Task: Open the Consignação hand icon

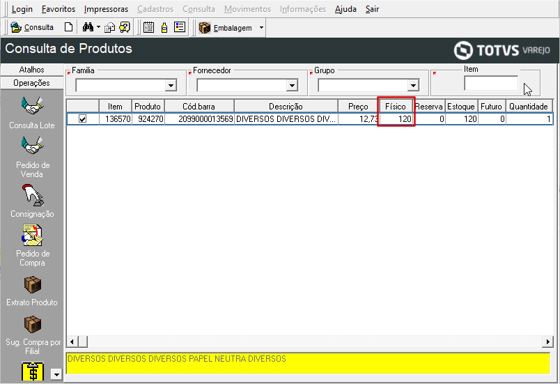Action: pos(33,195)
